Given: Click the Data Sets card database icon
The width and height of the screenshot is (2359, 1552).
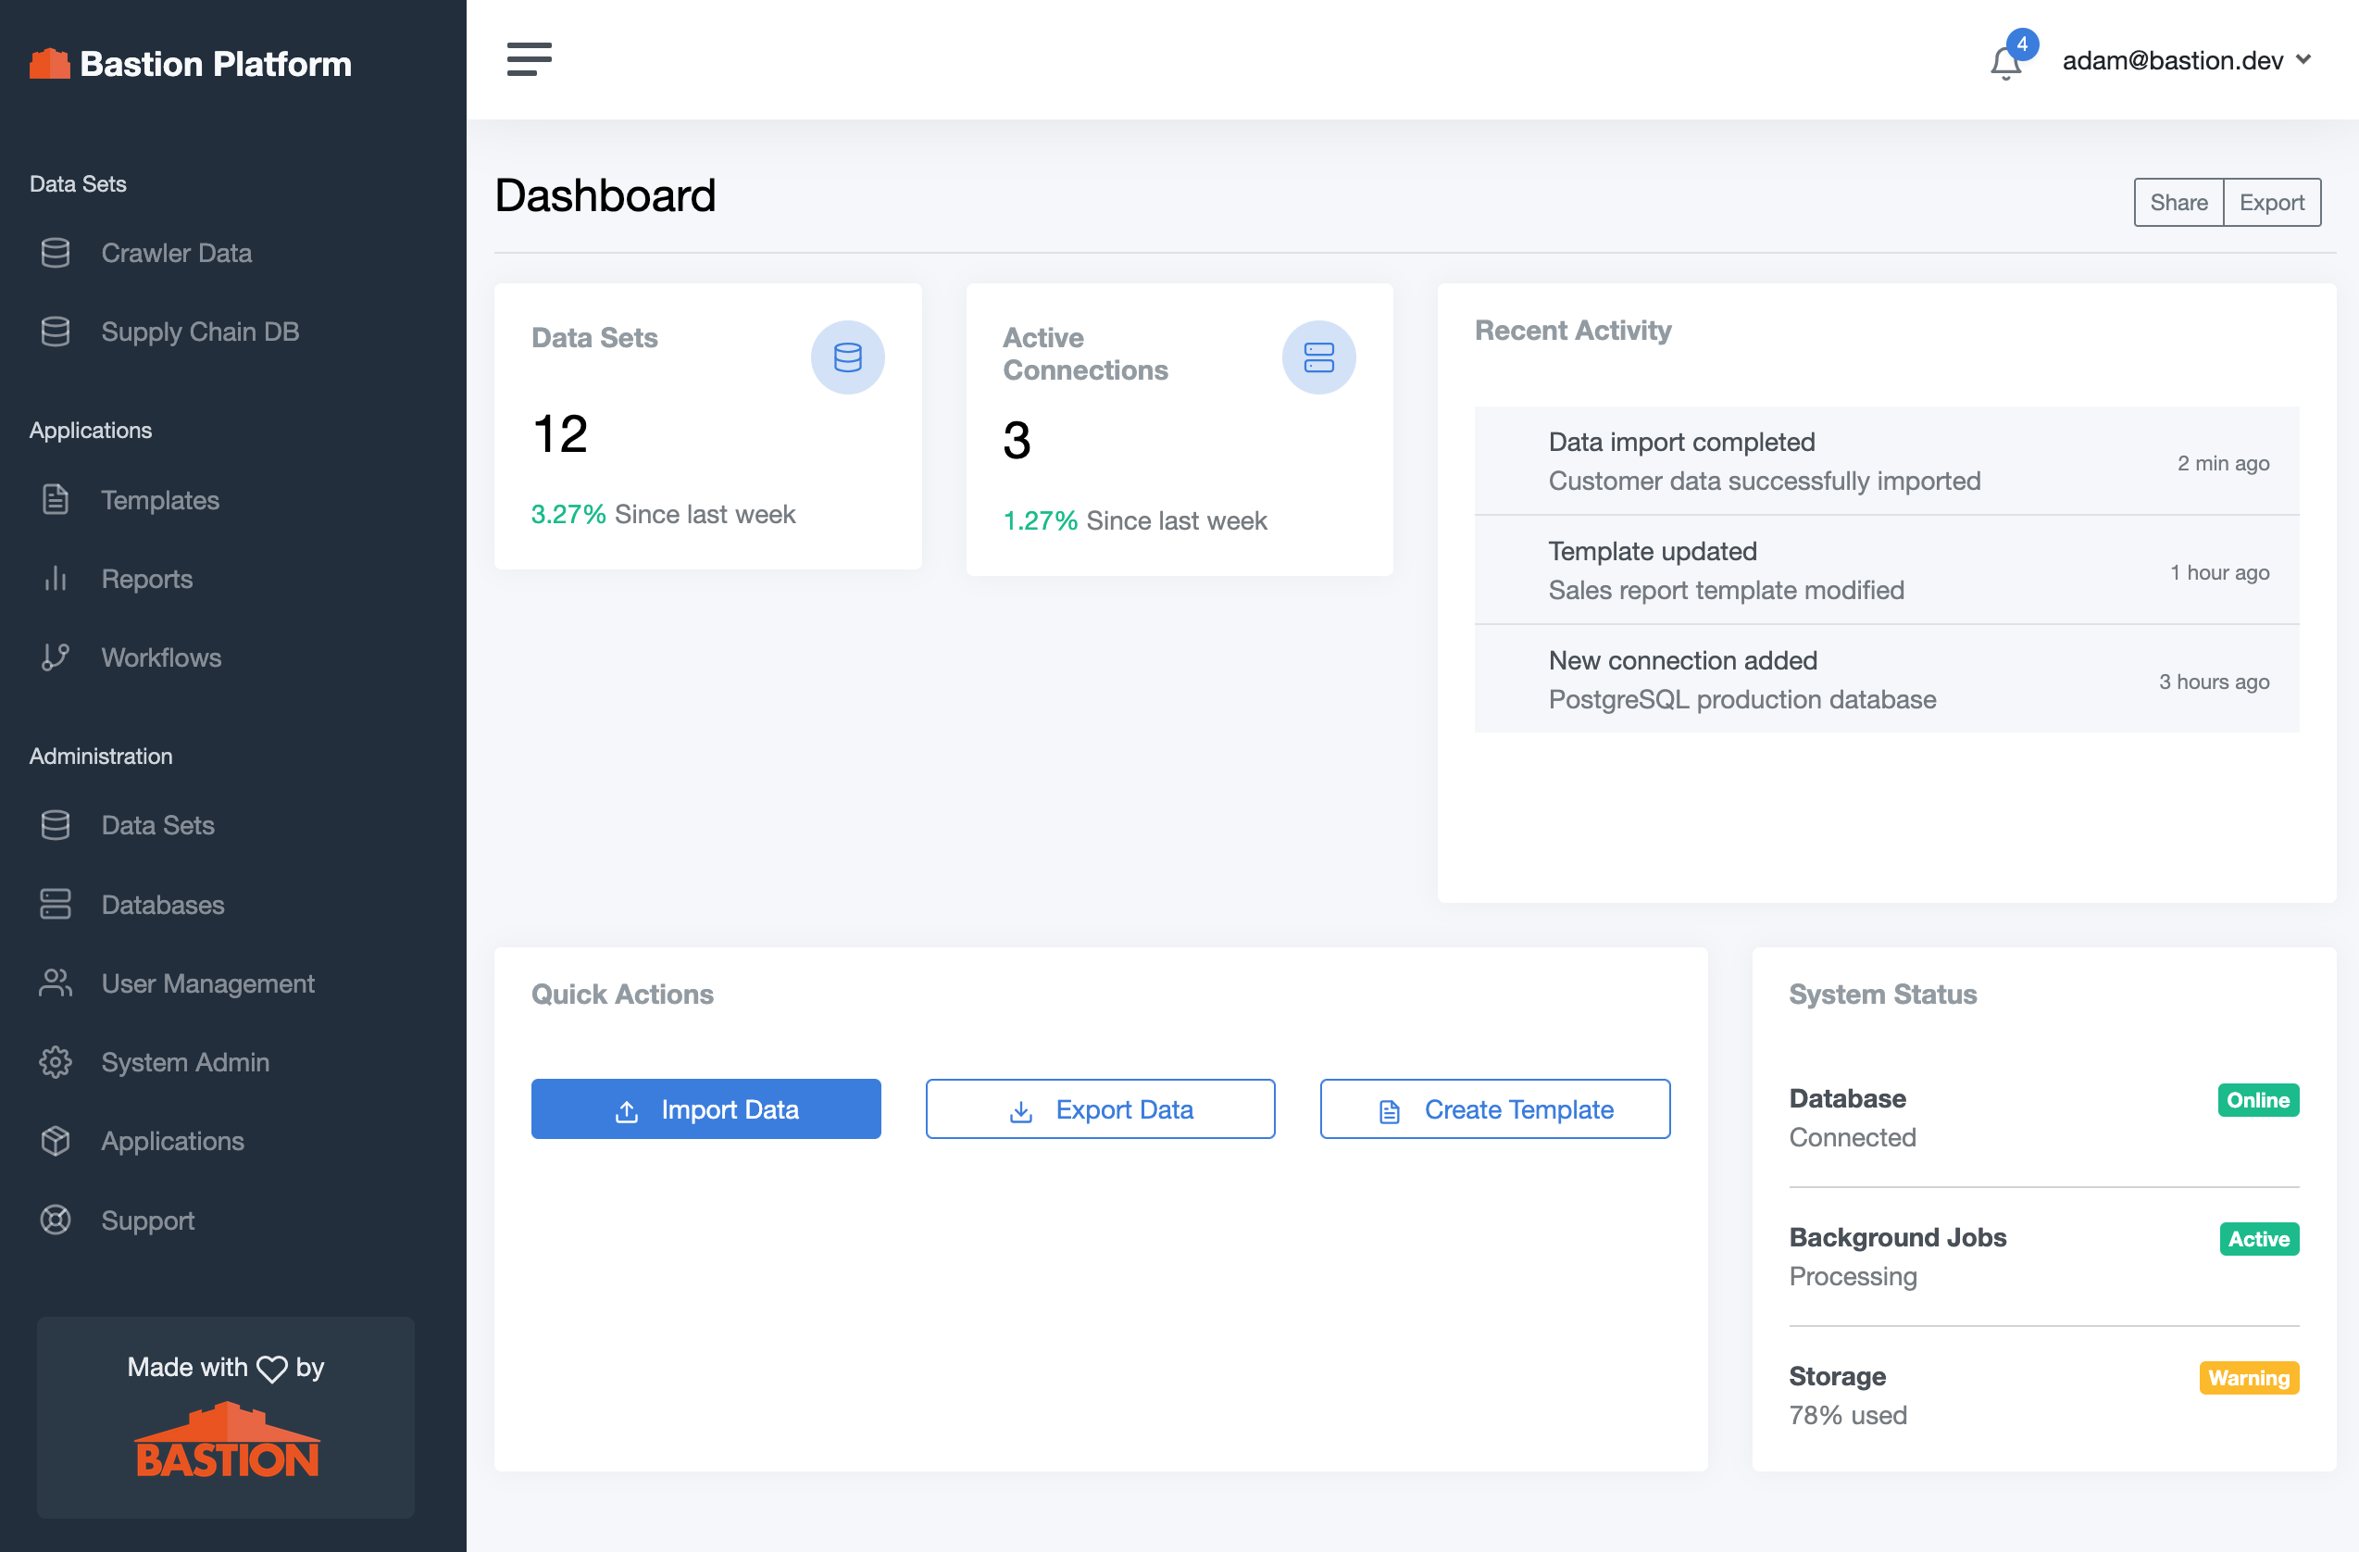Looking at the screenshot, I should [x=847, y=357].
